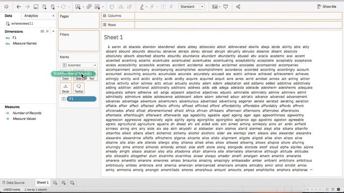
Task: Undo with the back arrow icon
Action: pyautogui.click(x=19, y=7)
